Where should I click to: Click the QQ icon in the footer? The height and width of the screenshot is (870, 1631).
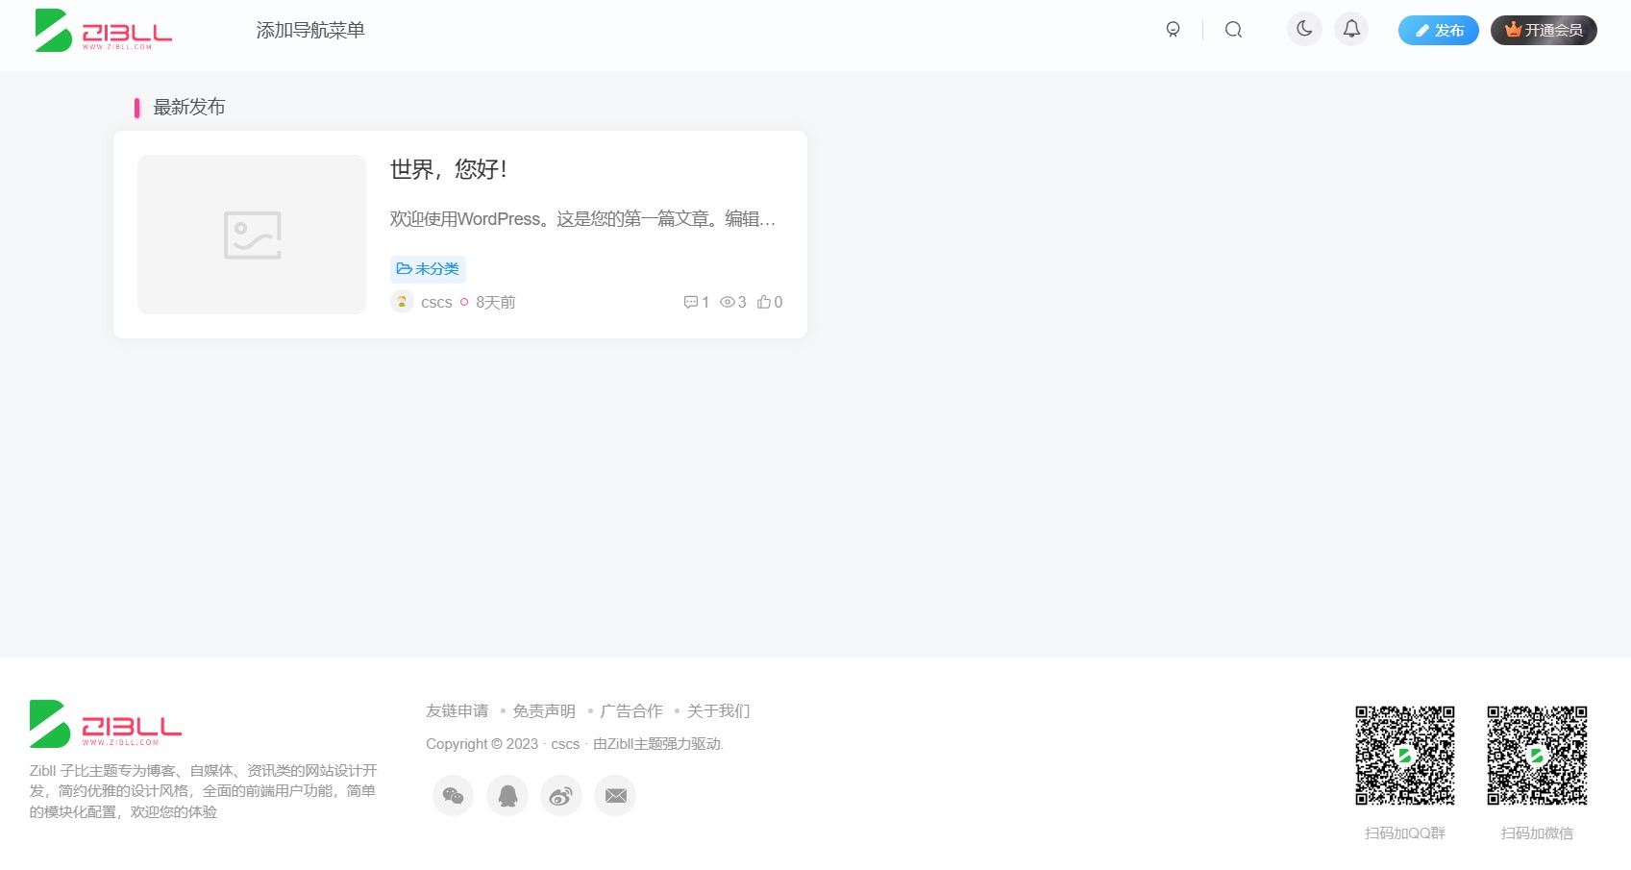507,795
